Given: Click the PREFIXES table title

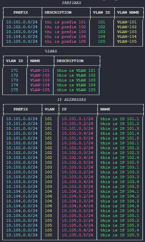Looking at the screenshot, I should point(72,3).
